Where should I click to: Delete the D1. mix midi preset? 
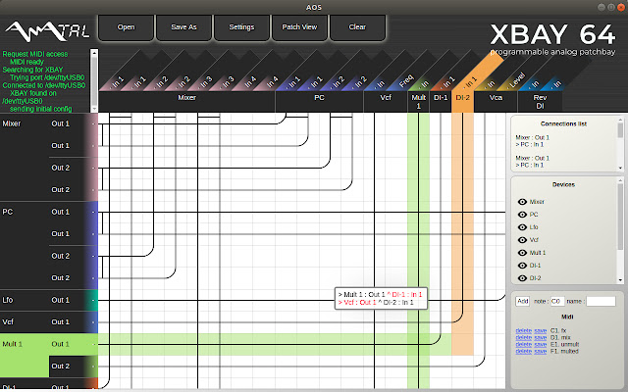[x=523, y=337]
